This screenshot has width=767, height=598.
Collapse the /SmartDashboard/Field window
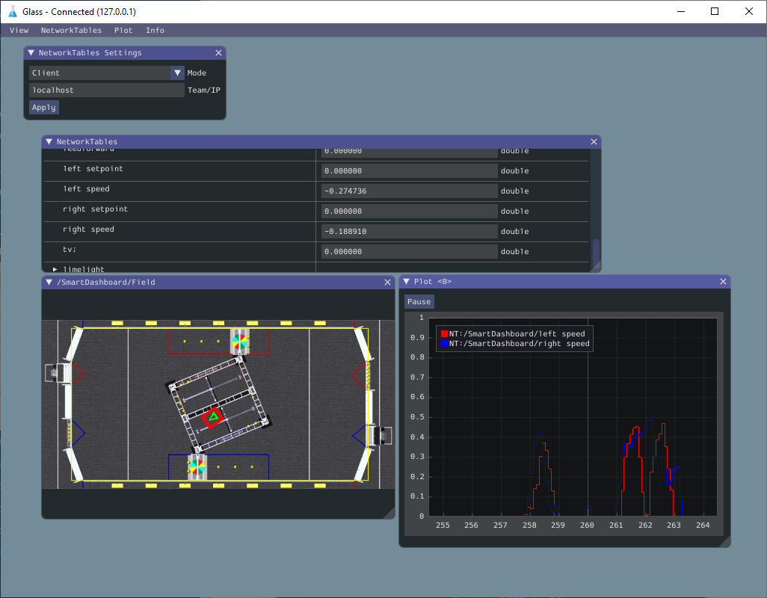pos(49,282)
